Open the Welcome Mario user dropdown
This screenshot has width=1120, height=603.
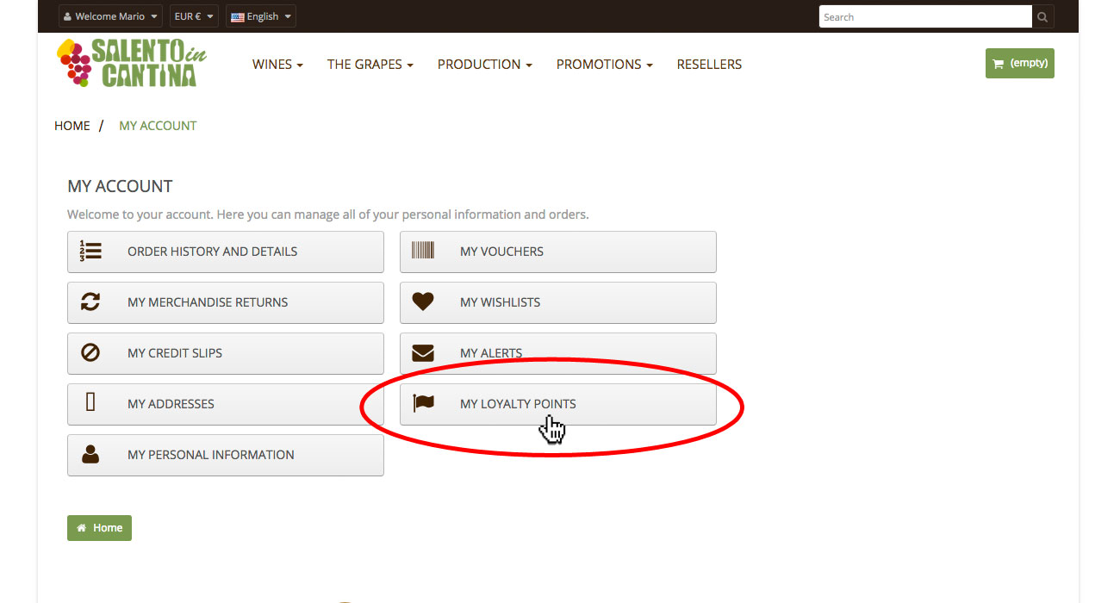[x=110, y=16]
